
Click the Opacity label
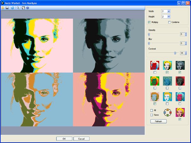[152, 30]
